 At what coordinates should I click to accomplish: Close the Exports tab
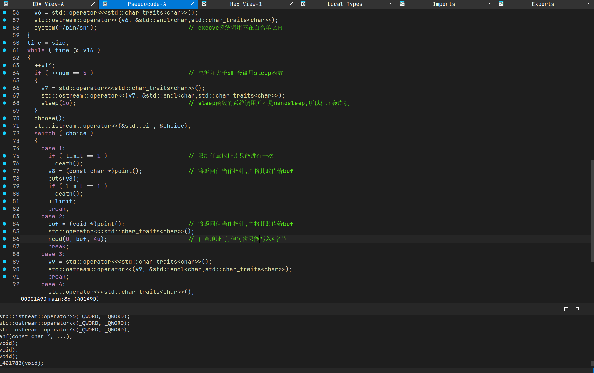(588, 4)
